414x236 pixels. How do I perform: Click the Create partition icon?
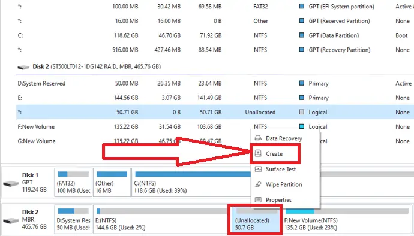258,153
